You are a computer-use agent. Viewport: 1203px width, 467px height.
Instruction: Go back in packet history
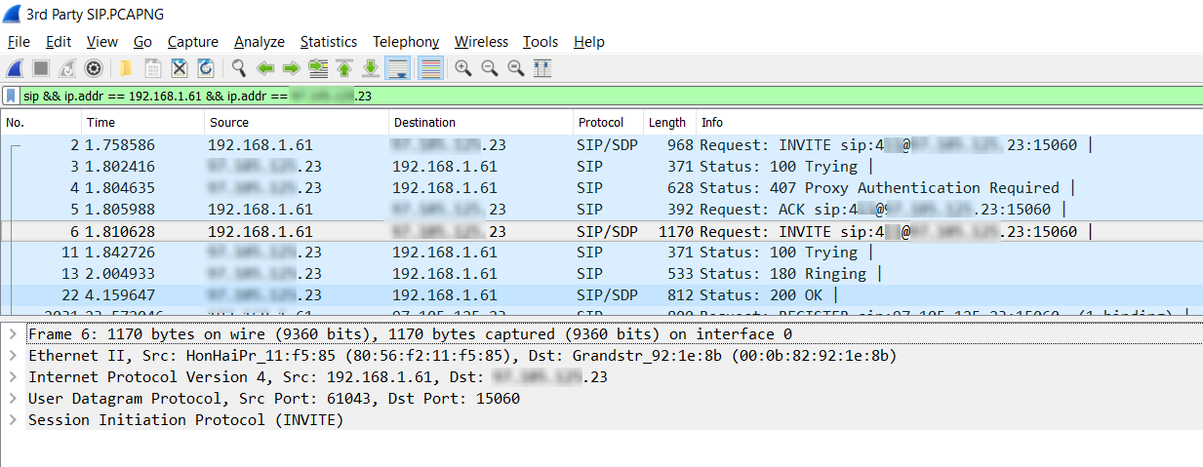point(264,68)
